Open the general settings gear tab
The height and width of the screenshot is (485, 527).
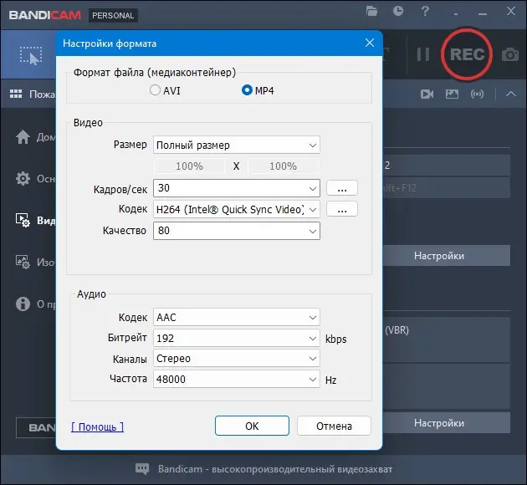(x=23, y=179)
